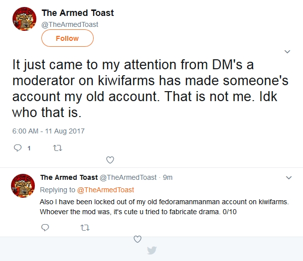
Task: Click the @TheArmedToast handle under the header name
Action: point(70,24)
